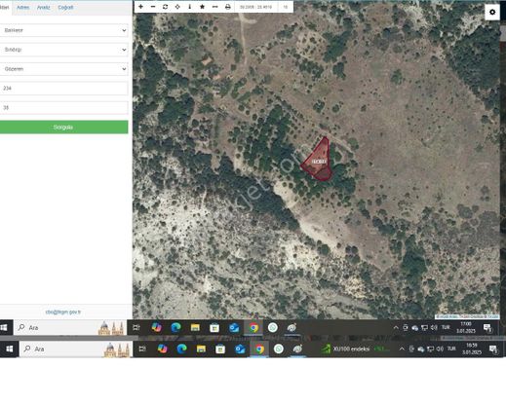506x404 pixels.
Task: Select the red highlighted parcel on map
Action: coord(318,161)
